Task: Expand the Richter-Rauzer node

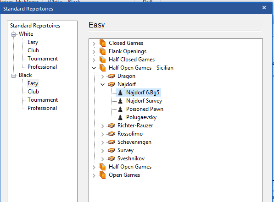Action: pos(102,126)
